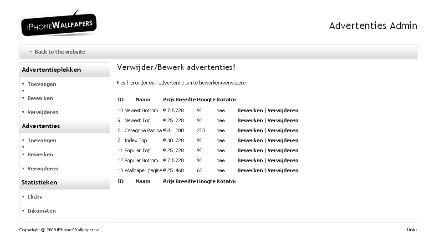439x249 pixels.
Task: Click Verwijderen for Wallpaper pagina
Action: [x=283, y=170]
